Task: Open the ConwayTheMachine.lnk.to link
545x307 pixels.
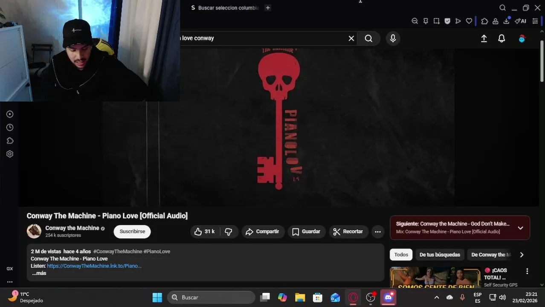Action: [x=94, y=266]
